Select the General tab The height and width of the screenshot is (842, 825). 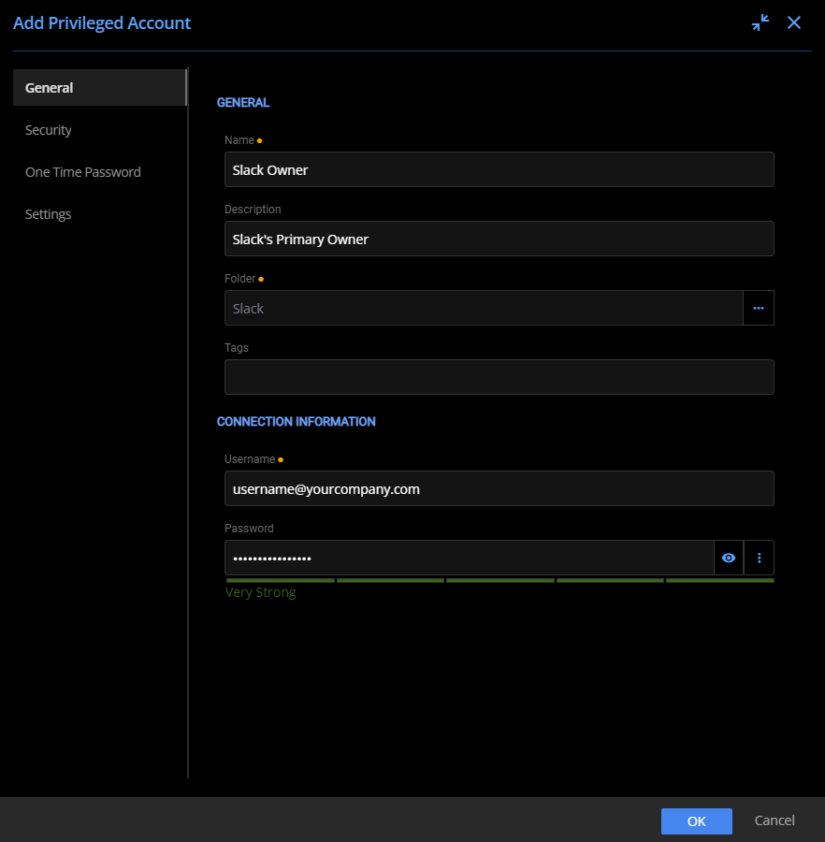(x=49, y=87)
